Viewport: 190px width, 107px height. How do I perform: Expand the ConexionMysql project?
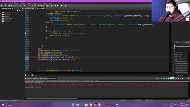[x=1, y=18]
